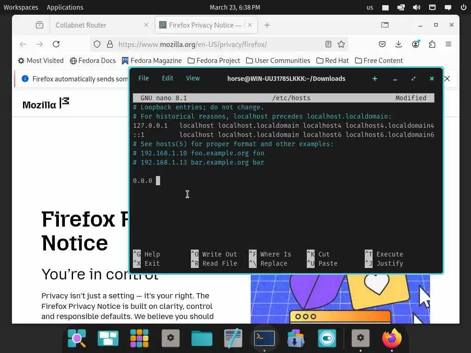Launch the search magnifier app in dock
This screenshot has height=353, width=471.
(x=77, y=338)
